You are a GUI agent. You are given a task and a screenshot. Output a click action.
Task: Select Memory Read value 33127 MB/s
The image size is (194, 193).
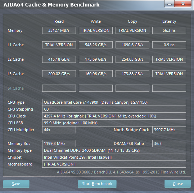point(59,30)
